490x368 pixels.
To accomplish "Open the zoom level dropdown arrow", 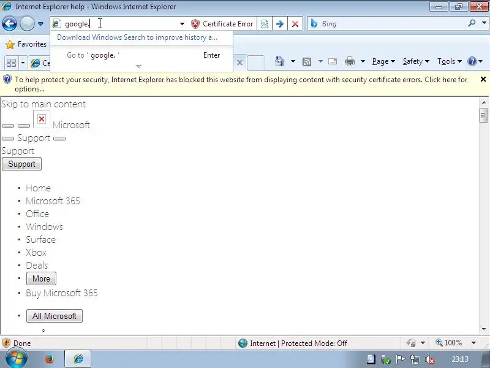I will click(473, 343).
